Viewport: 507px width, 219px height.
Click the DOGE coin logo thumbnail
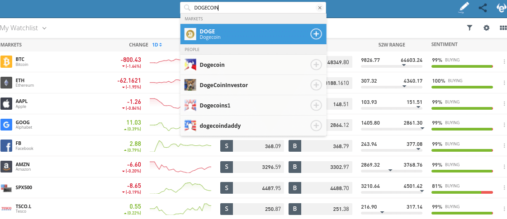[190, 34]
